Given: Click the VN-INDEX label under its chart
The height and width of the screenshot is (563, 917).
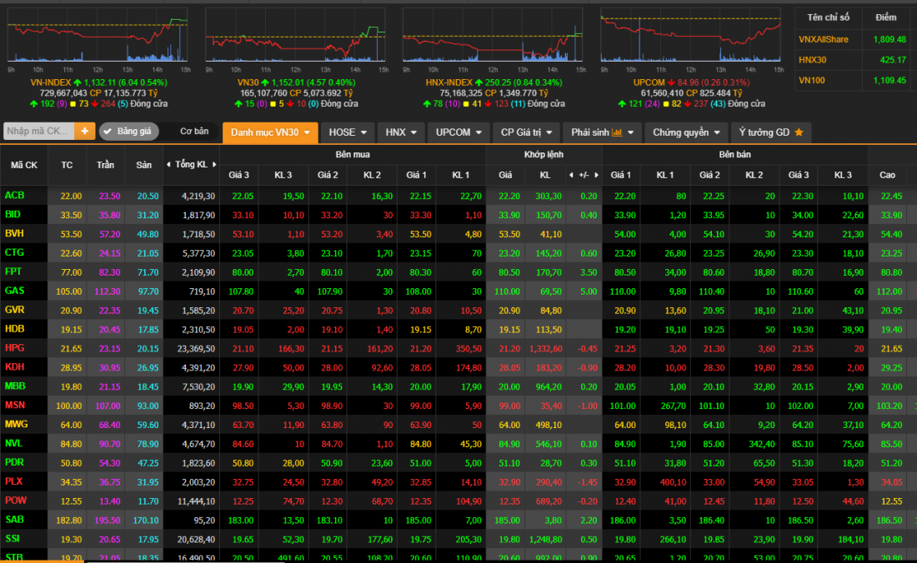Looking at the screenshot, I should pyautogui.click(x=51, y=83).
